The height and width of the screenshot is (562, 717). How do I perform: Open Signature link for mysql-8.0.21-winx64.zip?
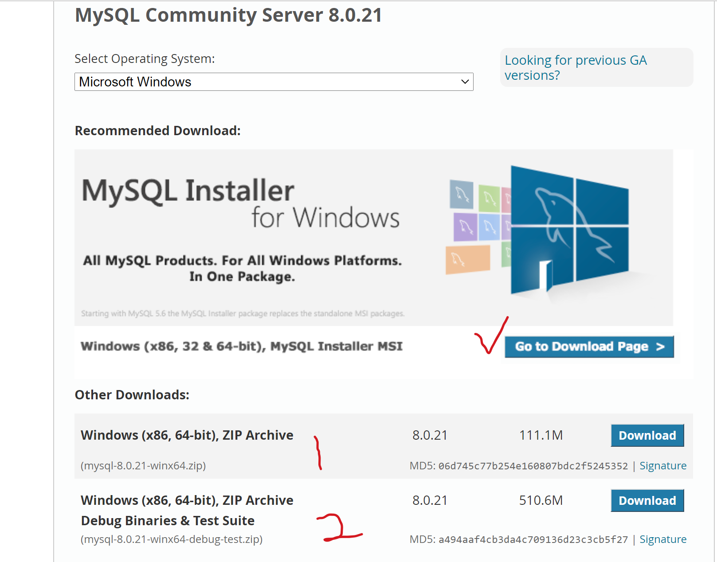(663, 466)
